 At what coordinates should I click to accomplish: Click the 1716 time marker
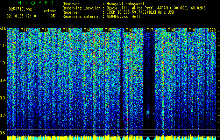128,30
